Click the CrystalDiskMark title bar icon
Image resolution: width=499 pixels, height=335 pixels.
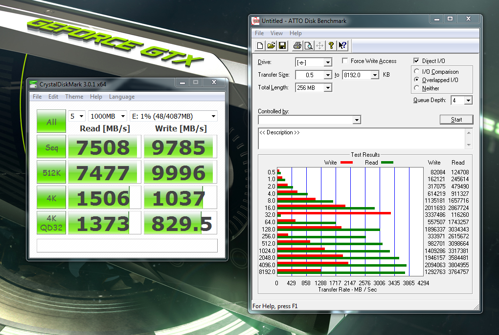click(33, 84)
